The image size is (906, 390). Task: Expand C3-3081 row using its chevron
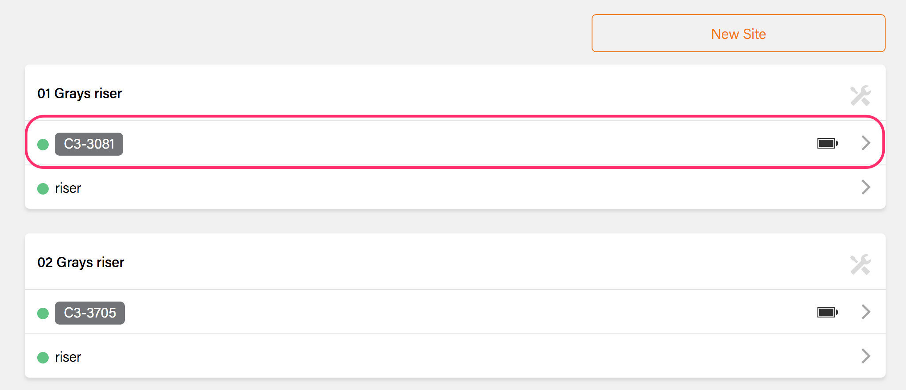pos(866,143)
